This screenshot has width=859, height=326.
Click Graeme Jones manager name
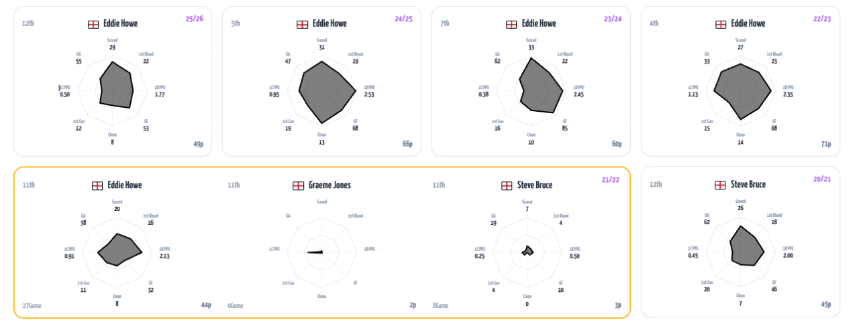tap(330, 185)
